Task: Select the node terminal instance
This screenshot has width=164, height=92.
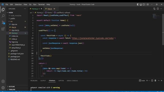Action: click(142, 80)
